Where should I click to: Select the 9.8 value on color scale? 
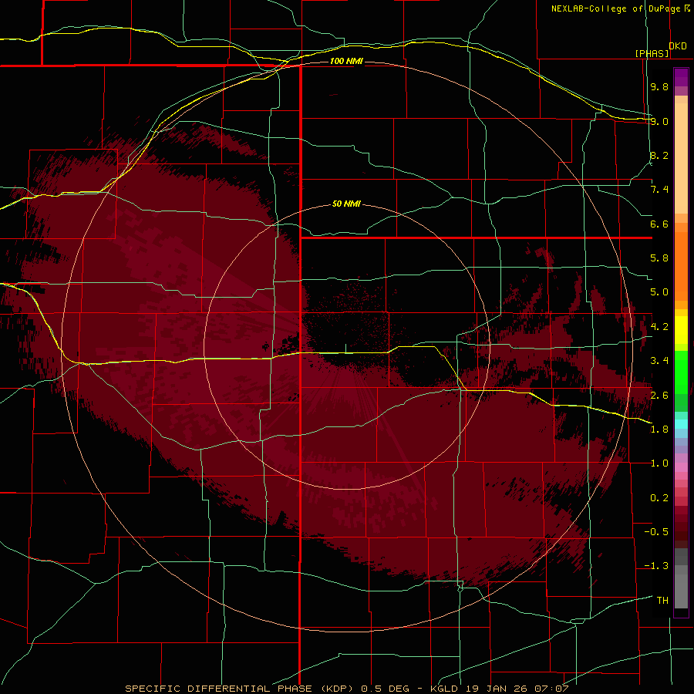click(659, 86)
